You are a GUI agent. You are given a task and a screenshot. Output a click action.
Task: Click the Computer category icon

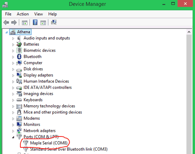[19, 63]
